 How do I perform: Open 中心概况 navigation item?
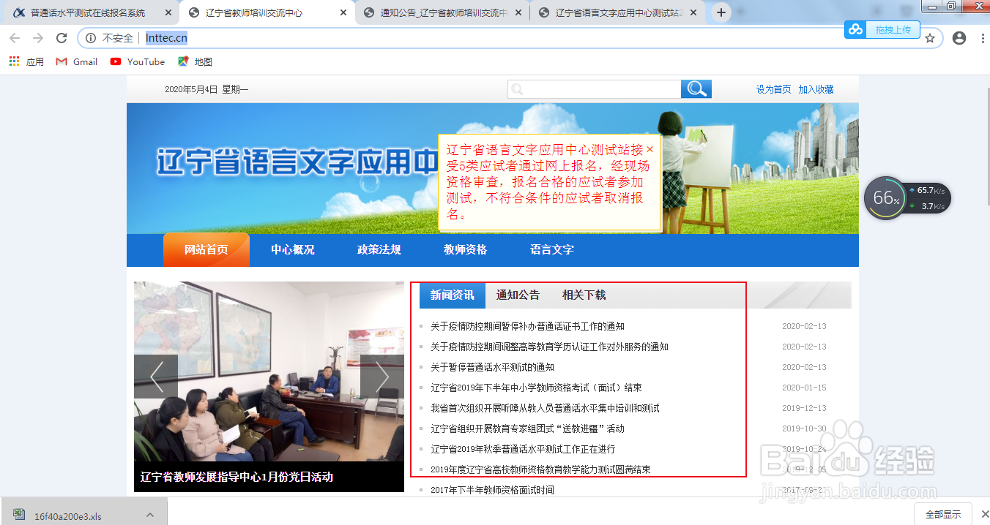point(293,249)
